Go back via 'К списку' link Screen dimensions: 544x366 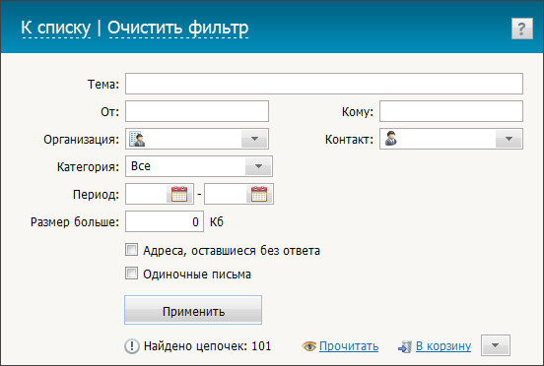[x=56, y=28]
